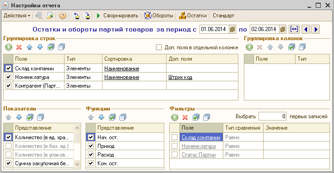Viewport: 334px width, 173px height.
Task: Enable Количество (в баз. ед.) indicator
Action: tap(8, 146)
